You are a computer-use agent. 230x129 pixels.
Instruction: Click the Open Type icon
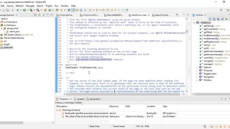tap(57, 10)
